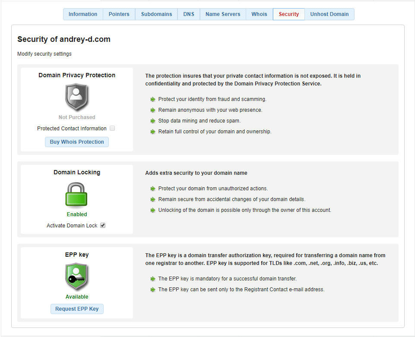Uncheck the Activate Domain Lock checkbox
This screenshot has height=337, width=415.
103,225
